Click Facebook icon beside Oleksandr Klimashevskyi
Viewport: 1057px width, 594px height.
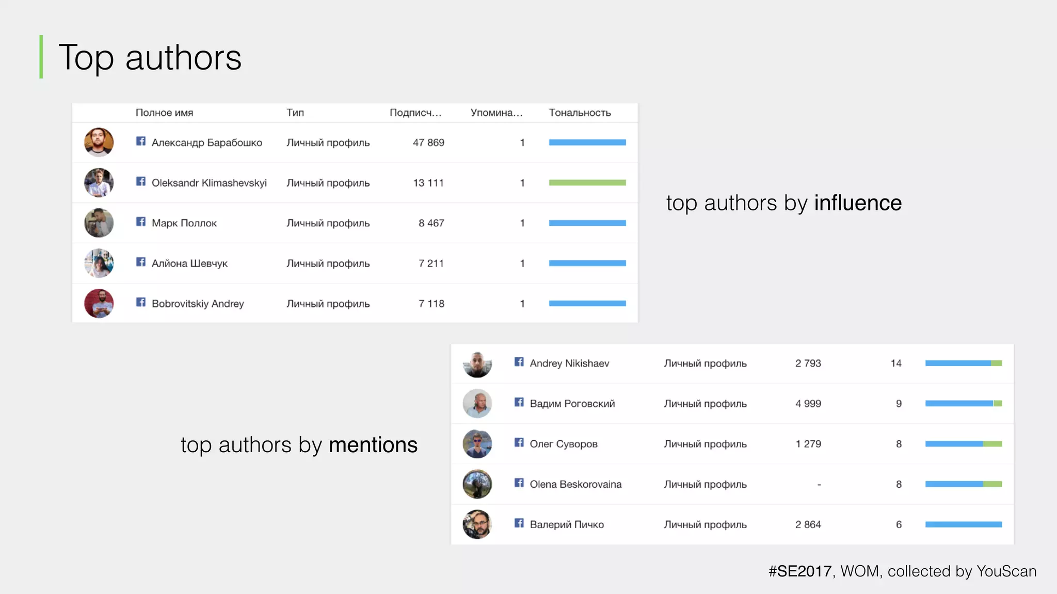coord(141,181)
